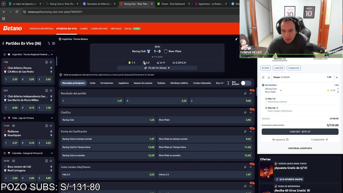Bet on River Plate Clasifica at 3.95

click(x=205, y=120)
